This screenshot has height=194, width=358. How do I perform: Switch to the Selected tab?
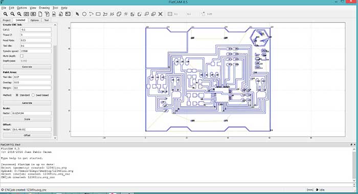[x=20, y=20]
